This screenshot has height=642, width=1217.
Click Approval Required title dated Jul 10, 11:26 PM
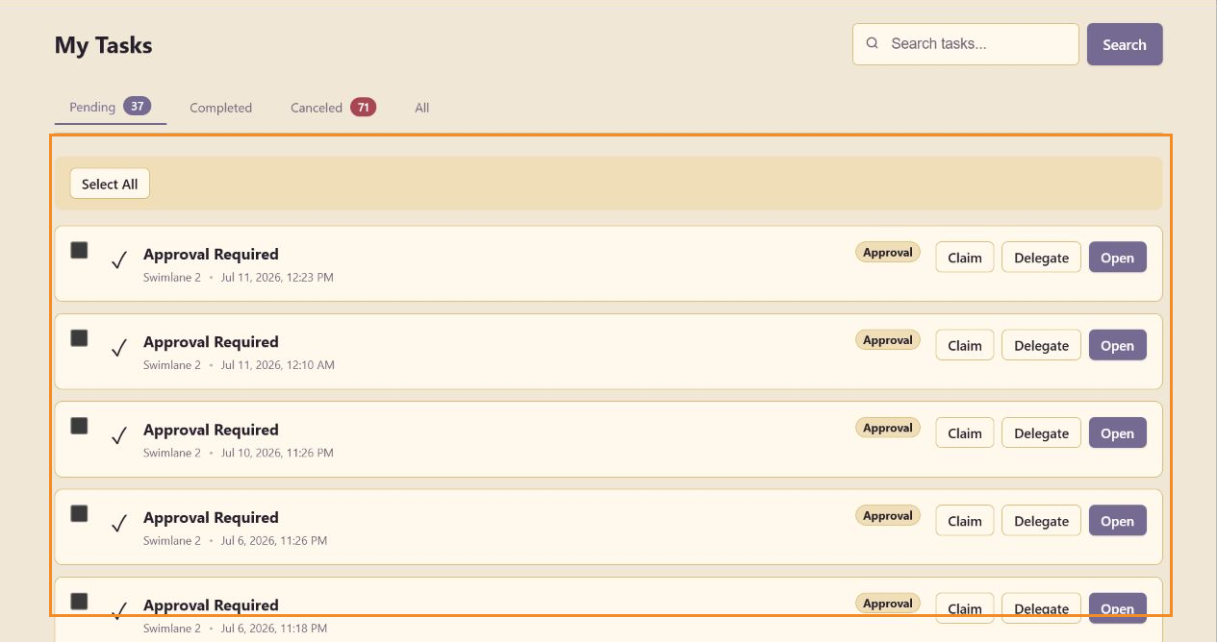pos(211,431)
